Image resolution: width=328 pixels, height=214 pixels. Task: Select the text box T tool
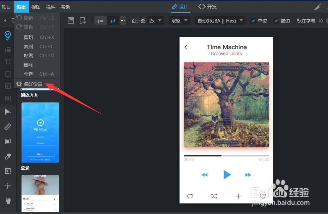point(8,171)
